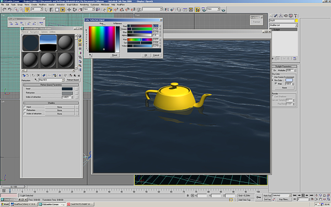Toggle the Backlight icon in Material Editor
Image resolution: width=331 pixels, height=207 pixels.
point(80,40)
